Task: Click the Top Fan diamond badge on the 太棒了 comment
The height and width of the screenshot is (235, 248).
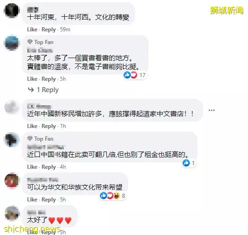Action: pos(30,42)
